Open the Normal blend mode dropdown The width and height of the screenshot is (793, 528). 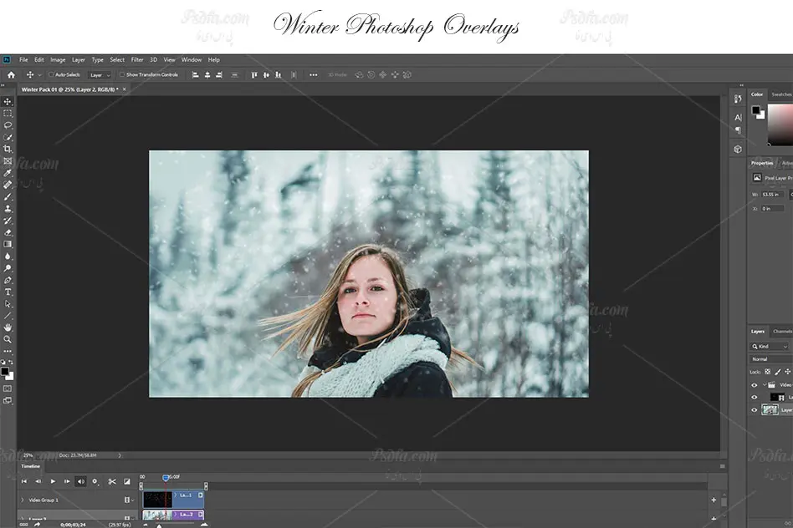(770, 359)
